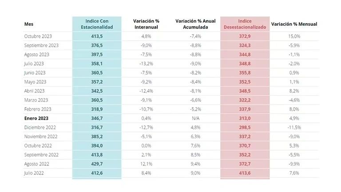Click the 15,0% monthly variation cell
Screen dimensions: 341x192
[294, 36]
